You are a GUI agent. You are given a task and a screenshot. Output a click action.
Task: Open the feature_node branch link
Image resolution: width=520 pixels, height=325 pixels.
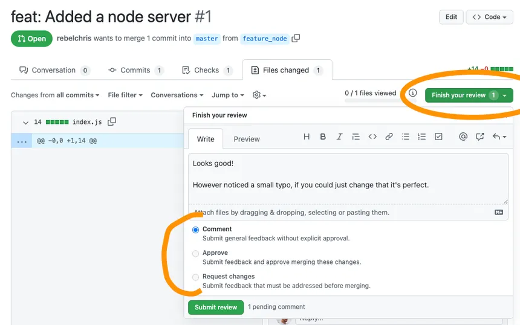click(265, 39)
